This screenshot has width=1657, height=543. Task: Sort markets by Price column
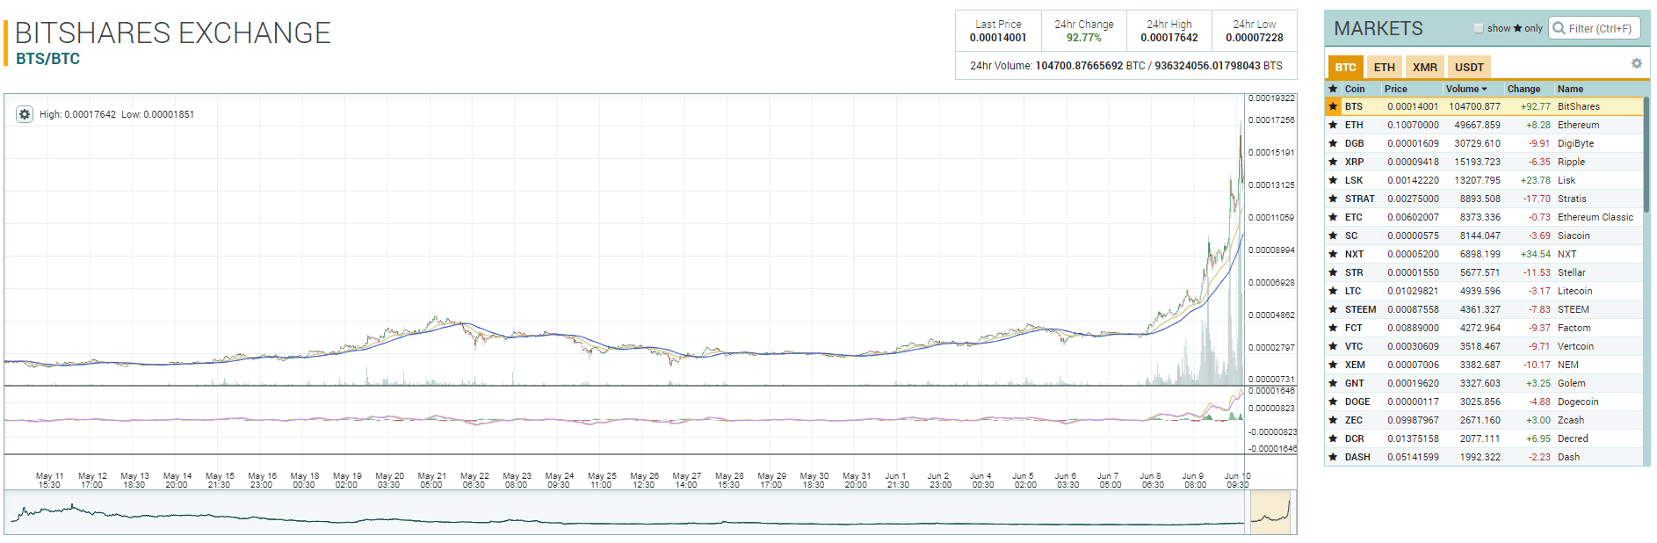1395,89
